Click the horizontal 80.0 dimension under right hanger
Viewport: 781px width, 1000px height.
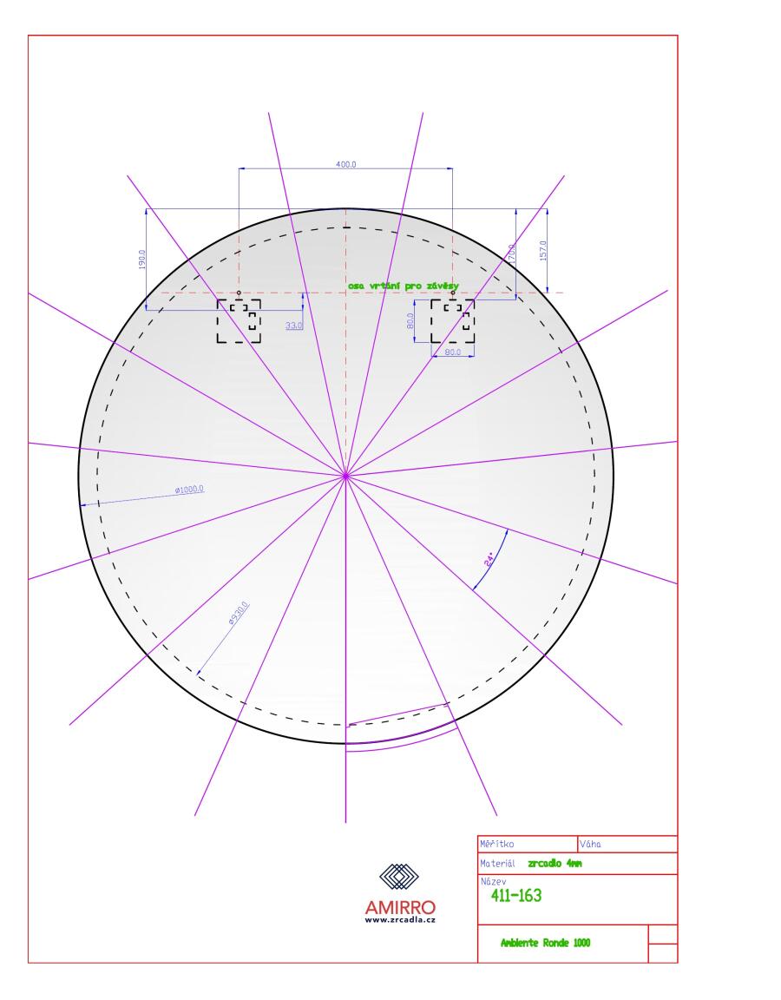click(453, 352)
